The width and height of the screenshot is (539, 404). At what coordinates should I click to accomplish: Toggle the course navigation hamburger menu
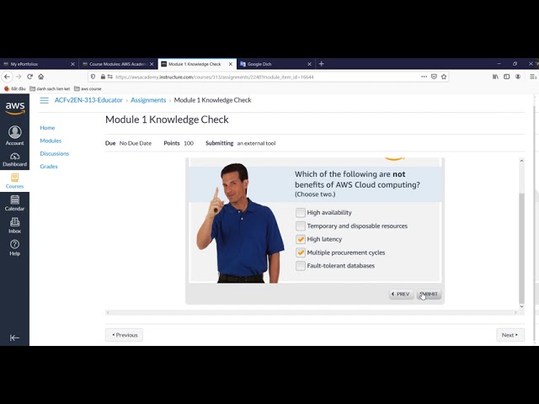coord(45,100)
